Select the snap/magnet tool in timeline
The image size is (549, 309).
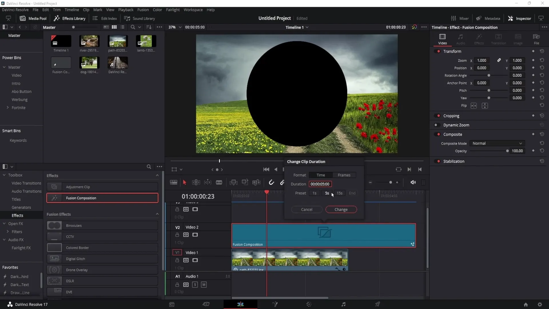pos(271,183)
